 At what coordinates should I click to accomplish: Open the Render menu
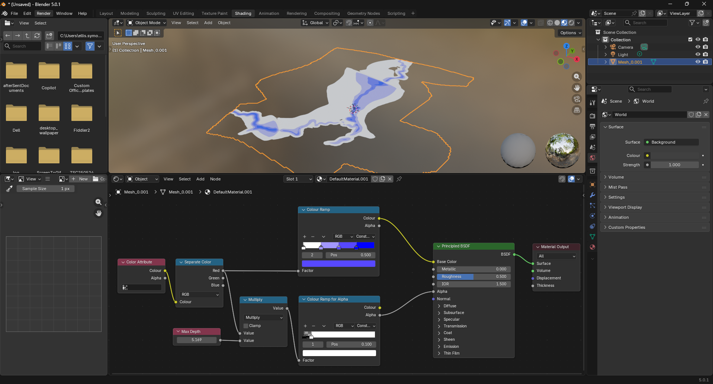44,13
